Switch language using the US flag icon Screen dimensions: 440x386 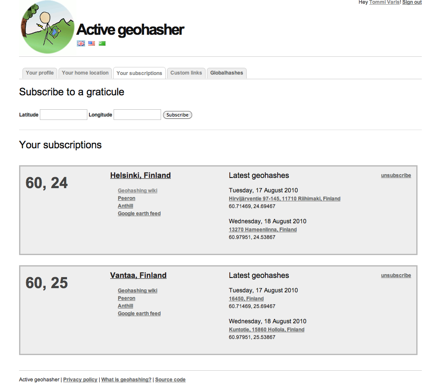92,43
